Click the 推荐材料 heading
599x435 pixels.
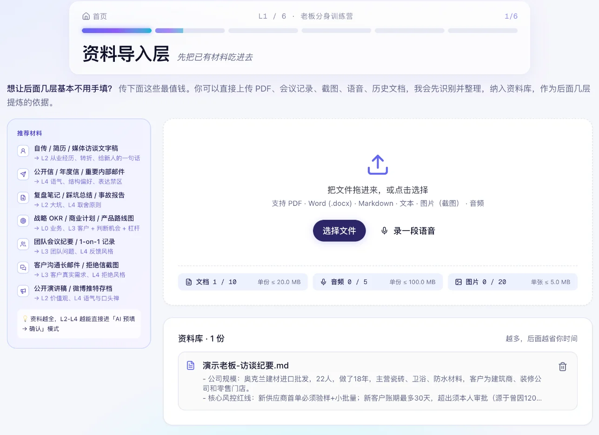(30, 133)
